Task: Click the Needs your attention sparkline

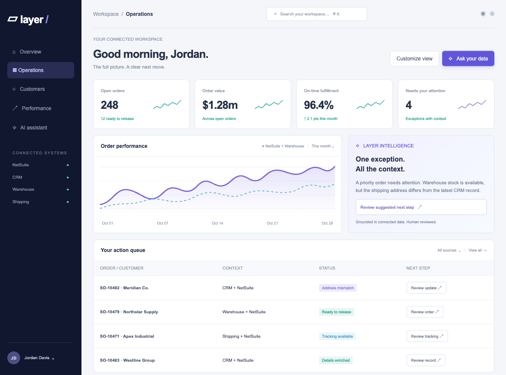Action: pyautogui.click(x=472, y=105)
